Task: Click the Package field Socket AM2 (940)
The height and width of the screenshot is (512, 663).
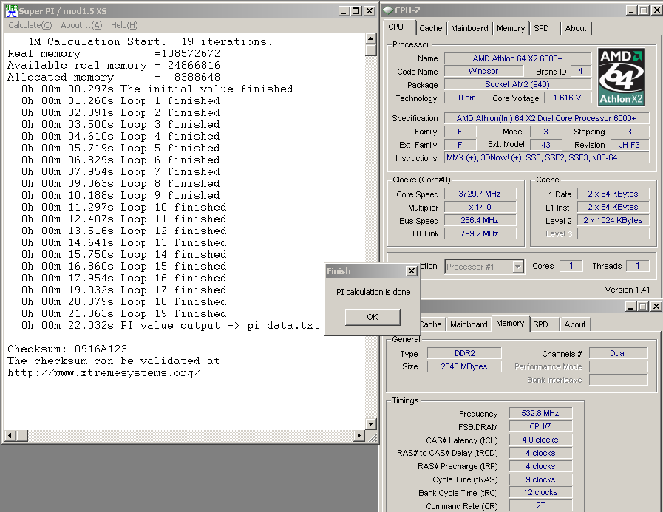Action: pyautogui.click(x=517, y=84)
